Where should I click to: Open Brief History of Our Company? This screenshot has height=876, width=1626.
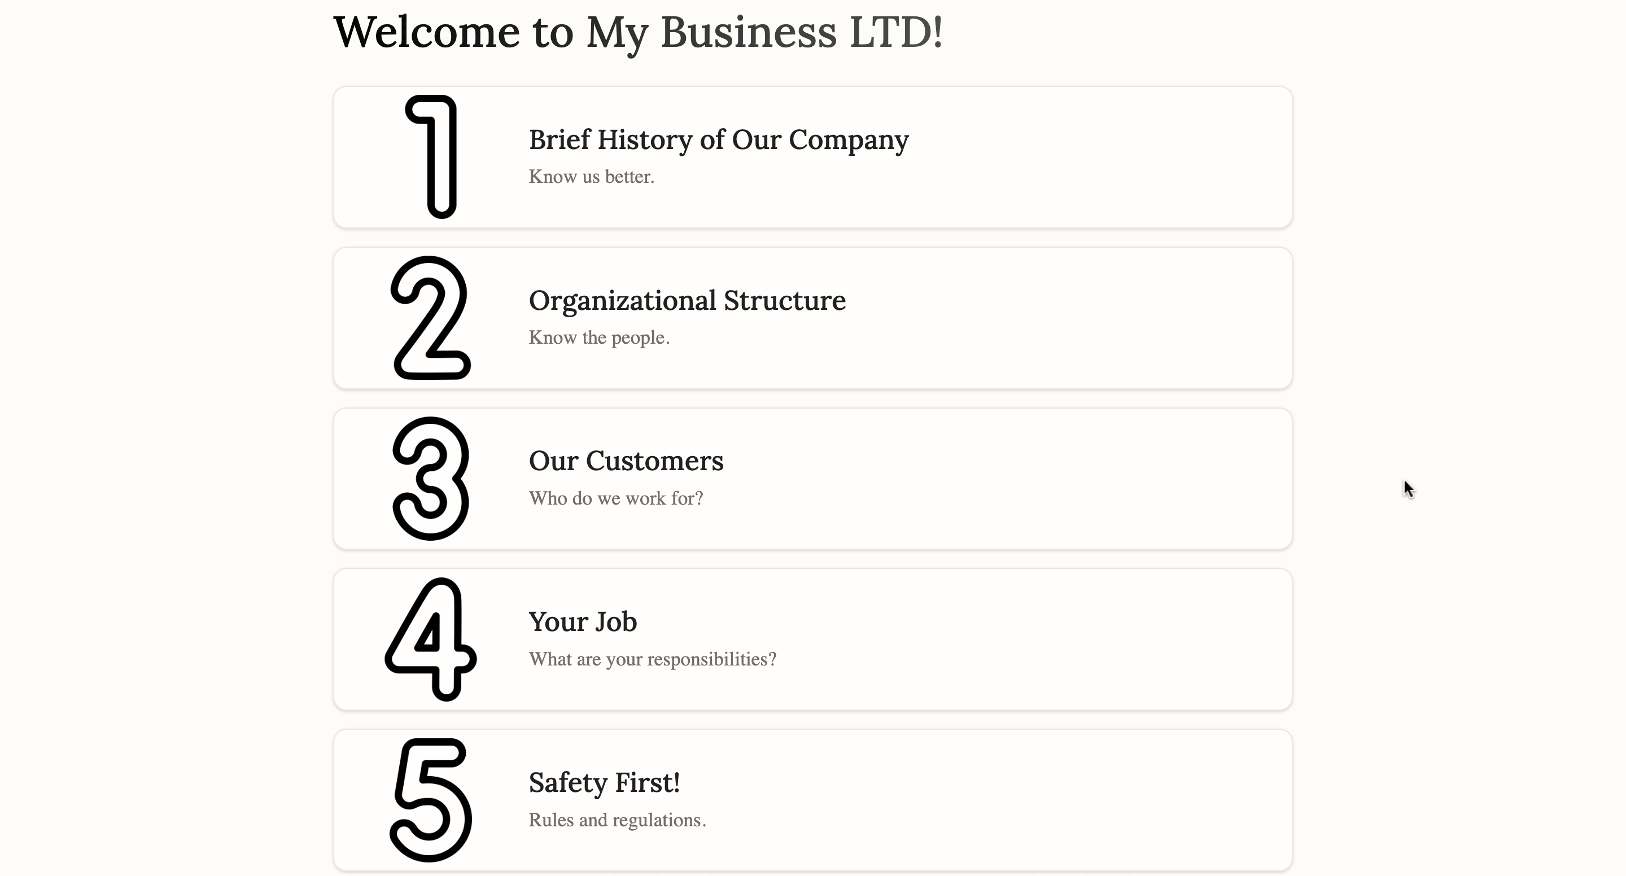coord(718,139)
